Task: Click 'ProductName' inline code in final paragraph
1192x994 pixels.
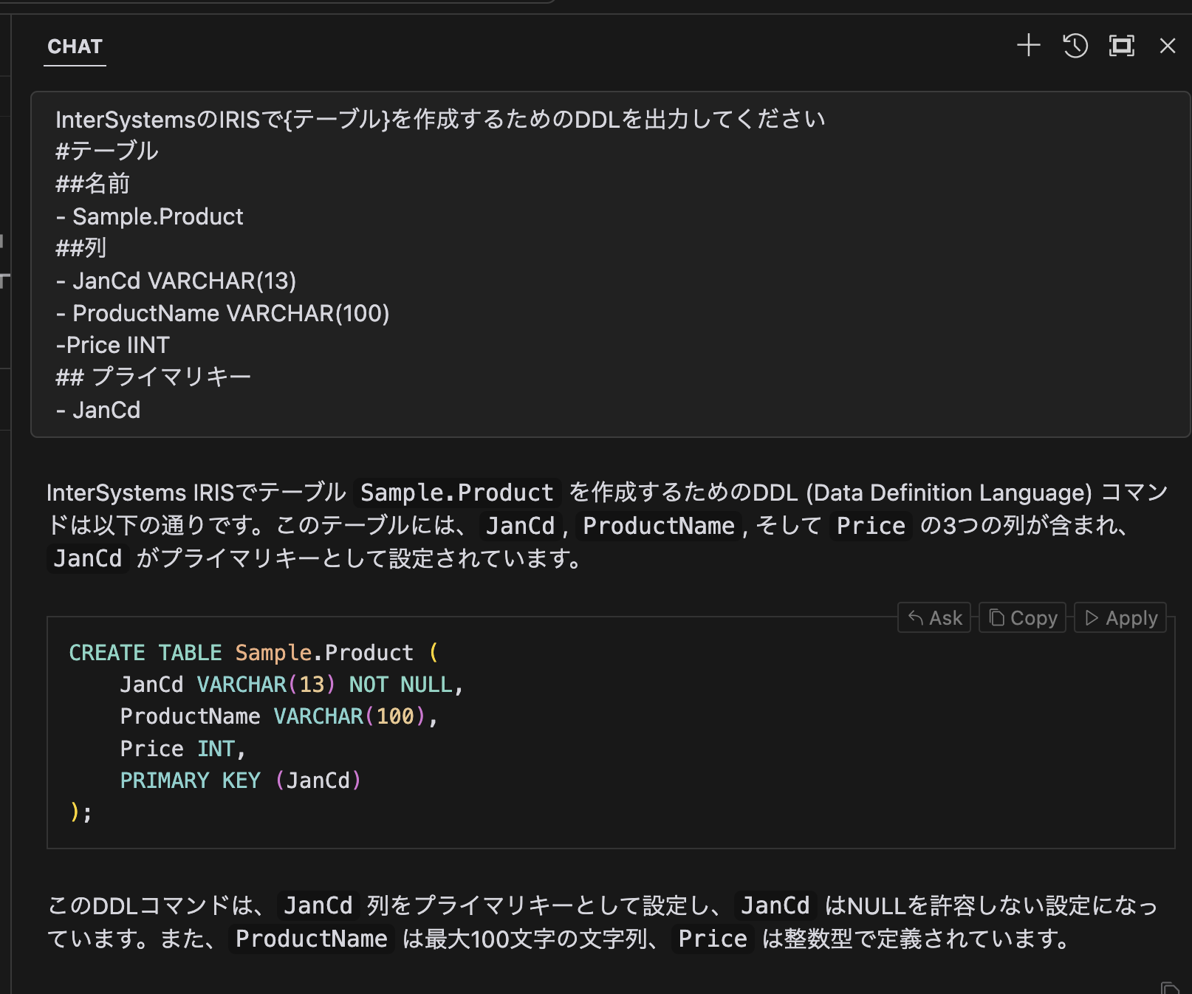Action: tap(311, 939)
